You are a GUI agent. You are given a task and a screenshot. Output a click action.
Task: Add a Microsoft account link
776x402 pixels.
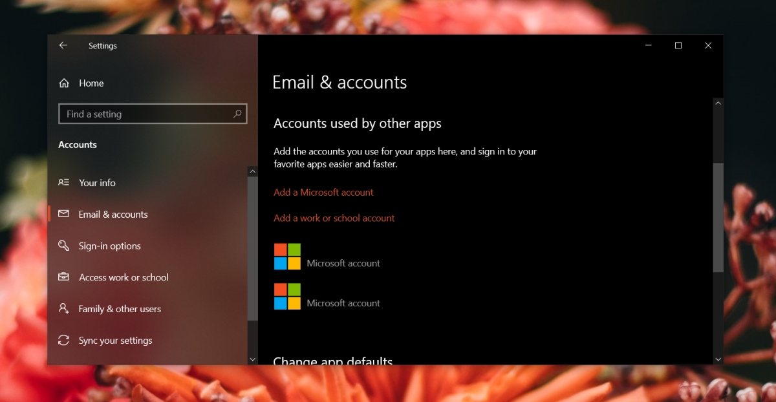click(x=323, y=192)
